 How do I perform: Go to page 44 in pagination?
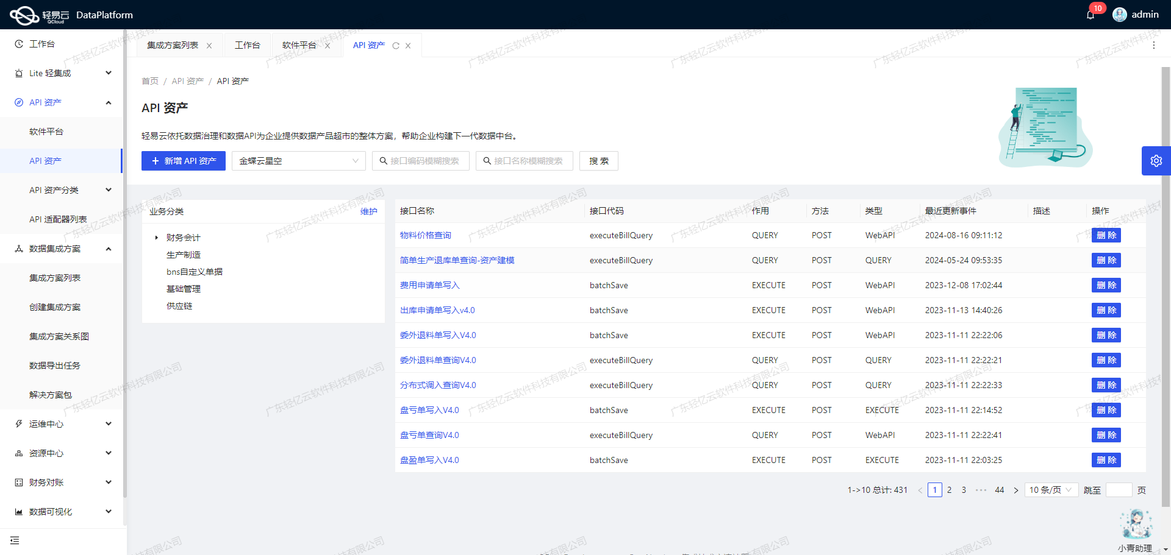1000,490
